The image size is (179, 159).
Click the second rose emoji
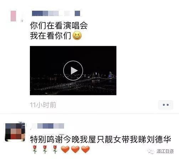[x=45, y=149]
